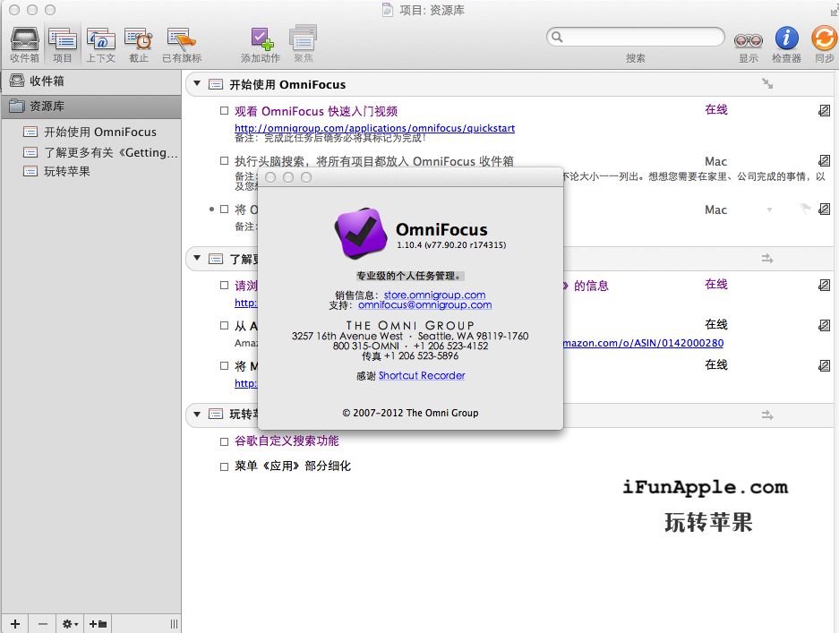Click the 同步 sync button
This screenshot has height=633, width=839.
[x=825, y=45]
